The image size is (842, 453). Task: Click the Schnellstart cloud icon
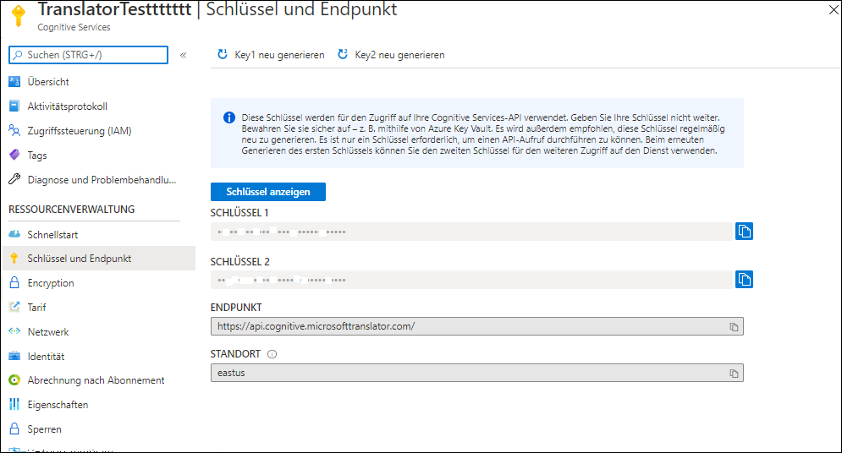(14, 234)
